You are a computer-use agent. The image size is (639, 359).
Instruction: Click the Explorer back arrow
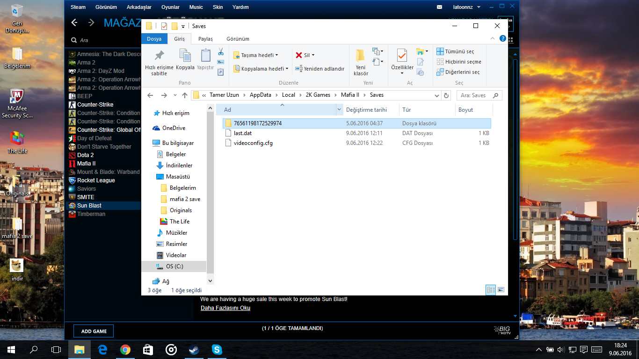pyautogui.click(x=150, y=95)
